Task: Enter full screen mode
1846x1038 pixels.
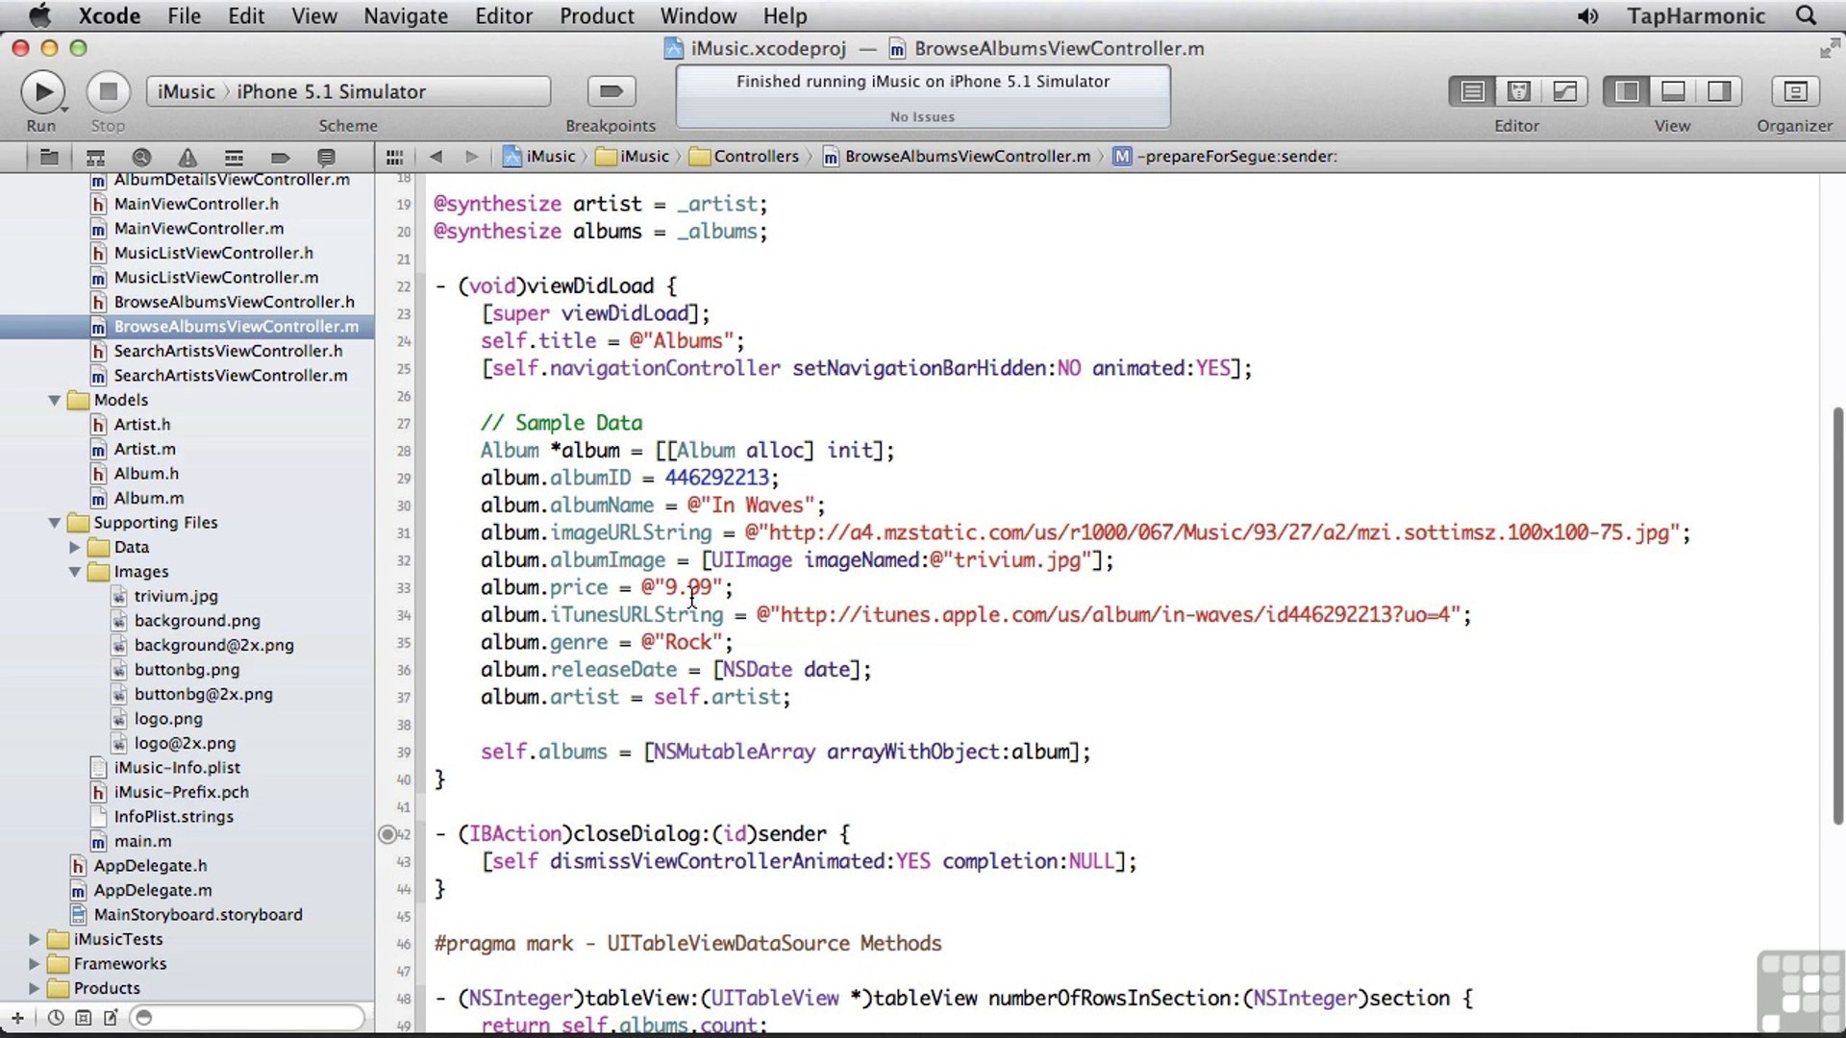Action: (x=1830, y=48)
